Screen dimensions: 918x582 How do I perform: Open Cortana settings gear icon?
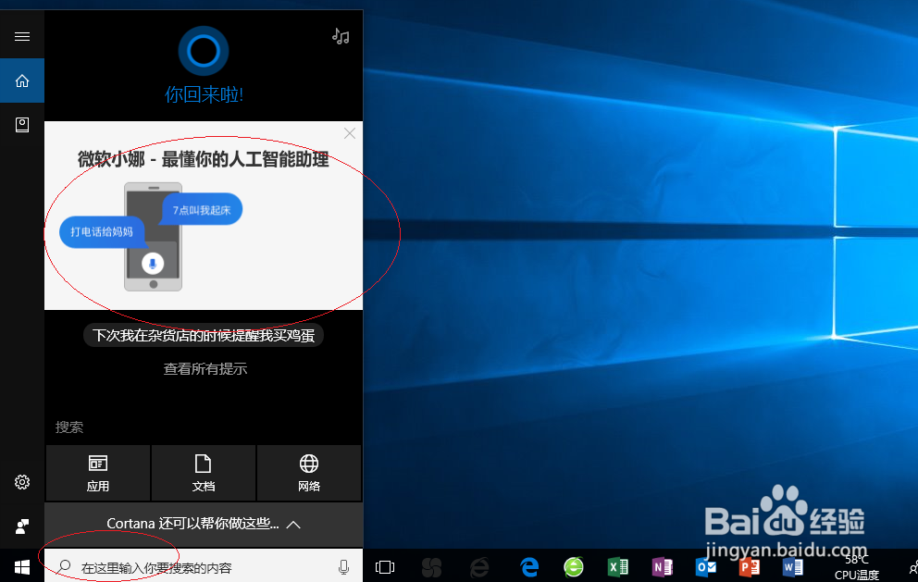(x=22, y=482)
